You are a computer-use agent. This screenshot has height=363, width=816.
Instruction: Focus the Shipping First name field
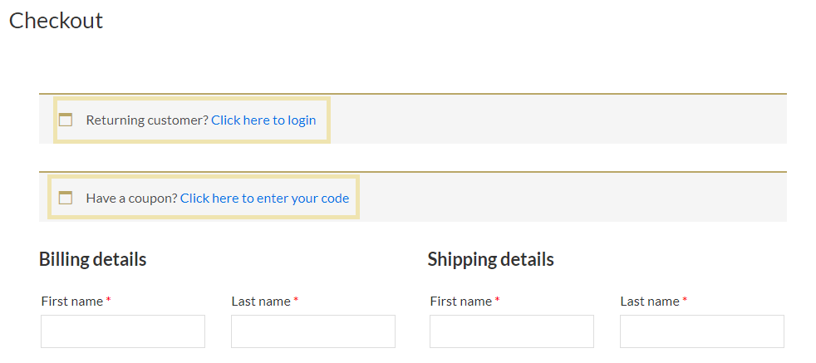click(x=512, y=331)
